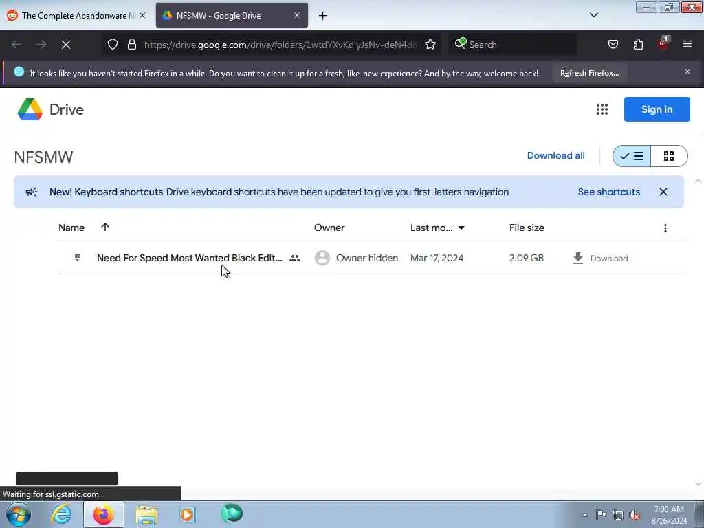Close The Complete Abandonware tab
Screen dimensions: 704x528
[x=142, y=15]
